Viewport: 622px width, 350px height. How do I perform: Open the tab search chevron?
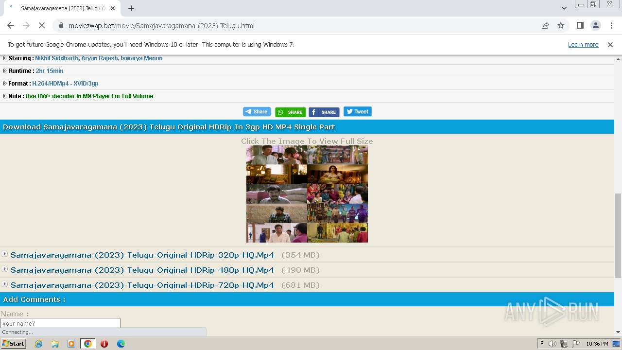(x=564, y=8)
